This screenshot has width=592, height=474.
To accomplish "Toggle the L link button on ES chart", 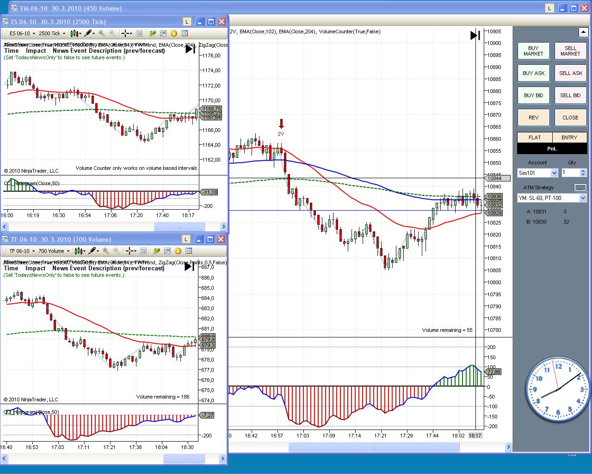I will (x=186, y=22).
